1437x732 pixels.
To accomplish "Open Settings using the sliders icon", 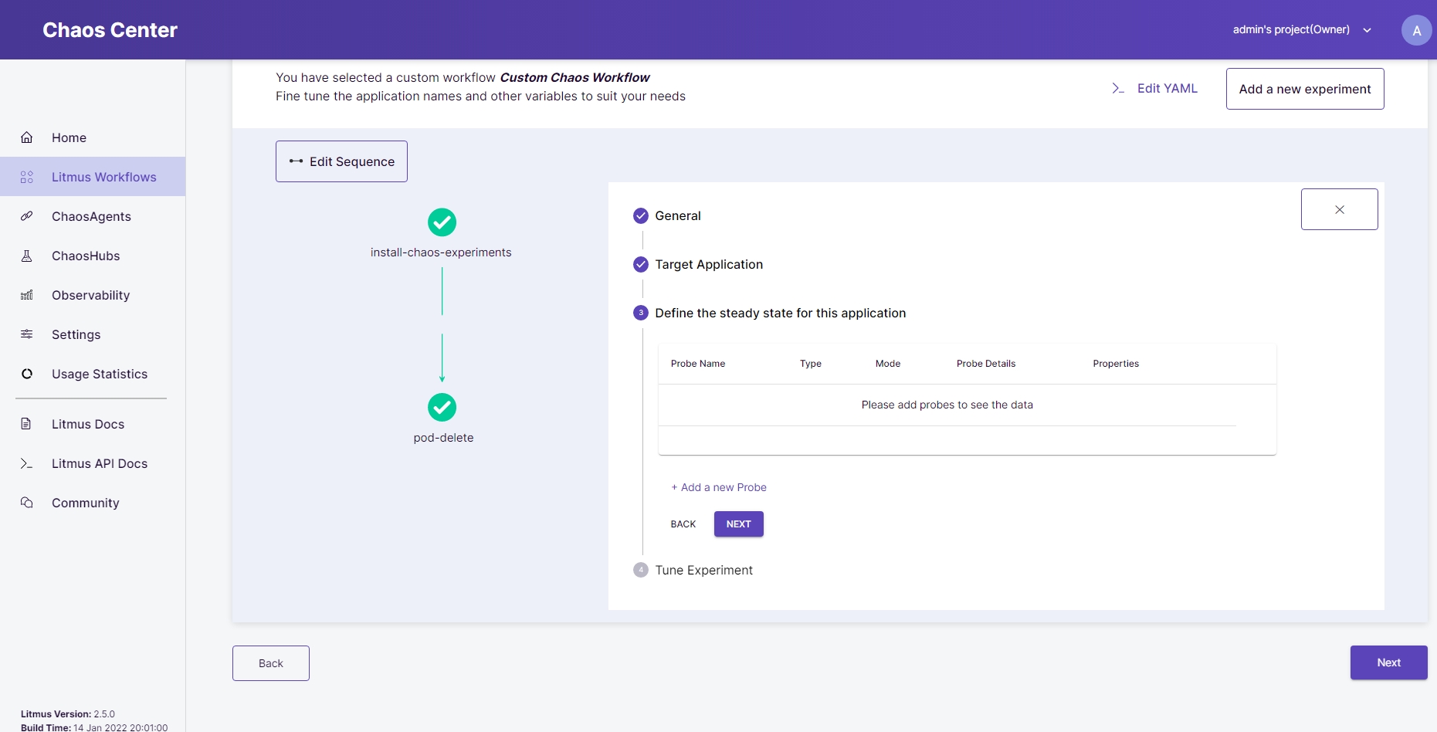I will (27, 334).
